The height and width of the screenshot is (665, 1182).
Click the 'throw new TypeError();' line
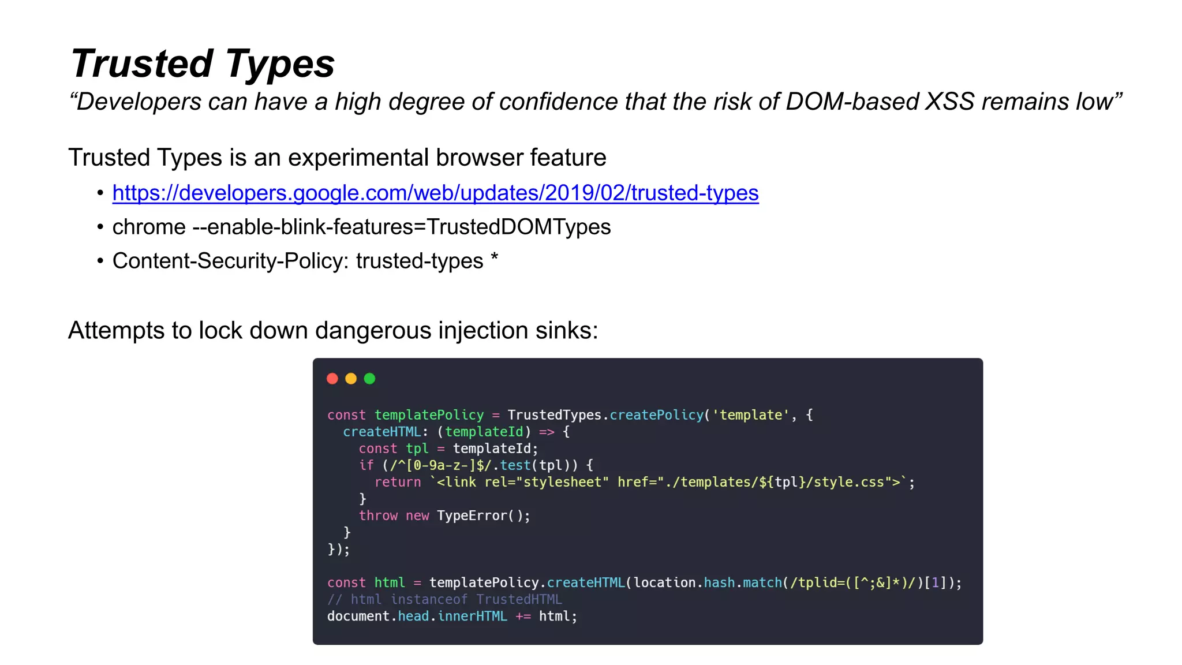[x=444, y=515]
